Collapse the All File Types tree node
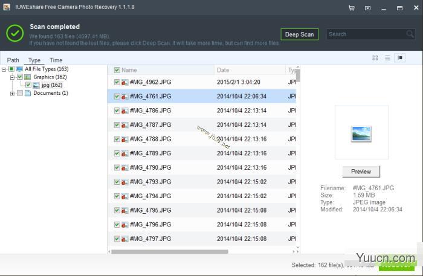Viewport: 423px width, 276px height. 4,69
